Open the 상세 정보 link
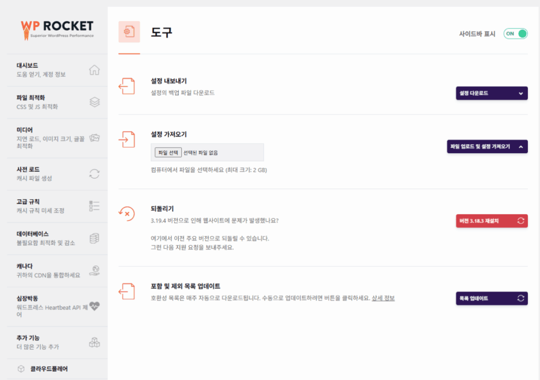This screenshot has width=540, height=380. coord(383,298)
